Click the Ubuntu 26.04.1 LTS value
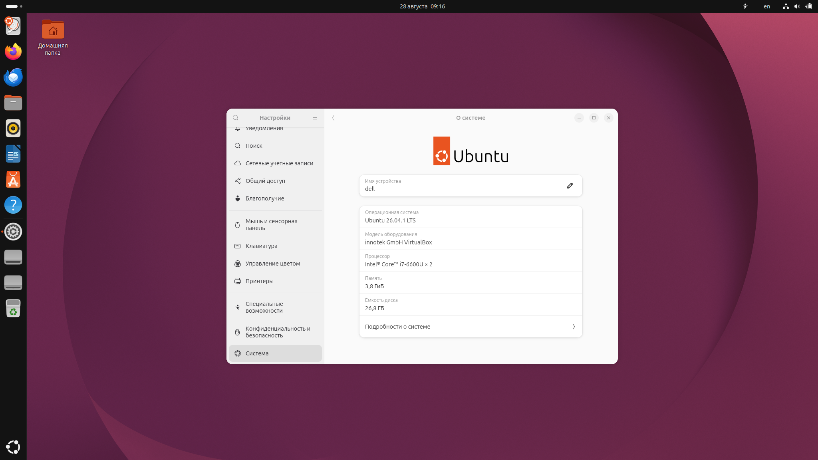Screen dimensions: 818x460 tap(390, 220)
